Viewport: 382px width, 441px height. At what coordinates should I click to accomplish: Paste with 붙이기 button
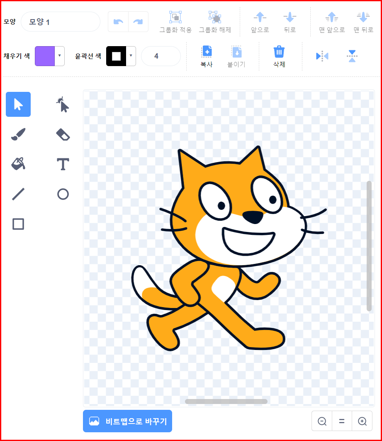click(236, 56)
